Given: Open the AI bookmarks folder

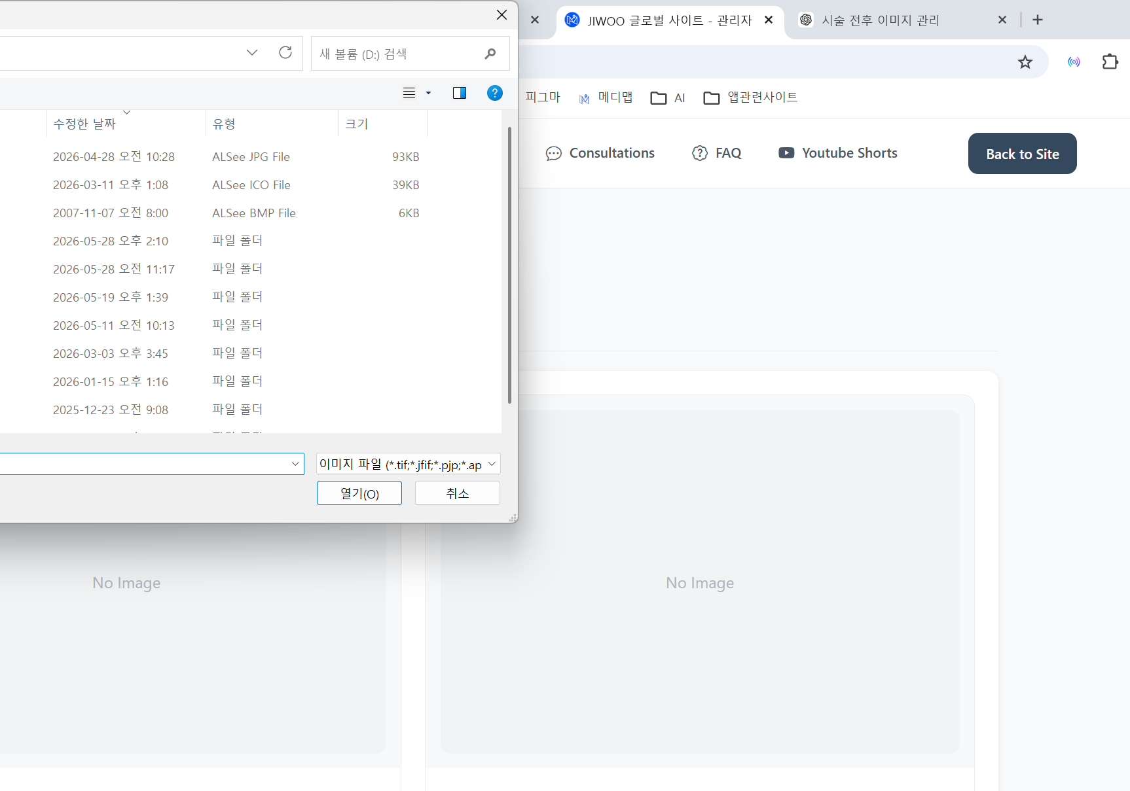Looking at the screenshot, I should 668,97.
